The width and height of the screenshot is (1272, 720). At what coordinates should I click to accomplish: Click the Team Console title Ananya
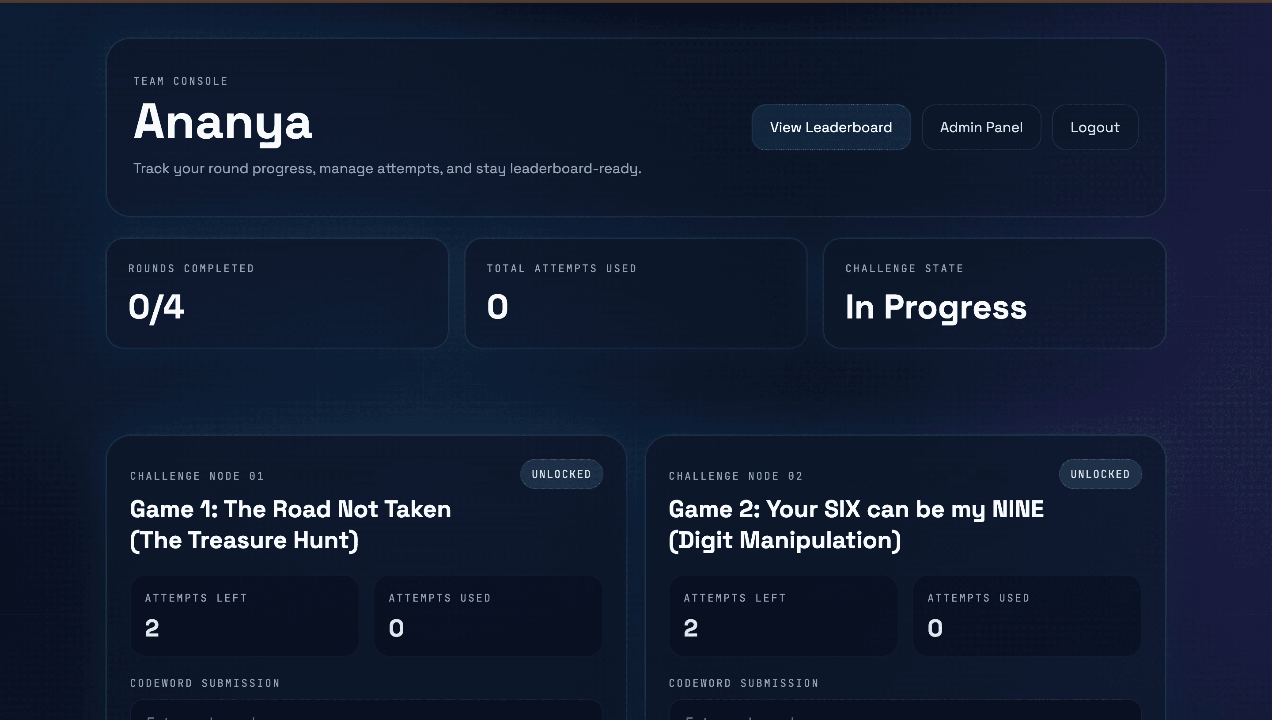[223, 125]
